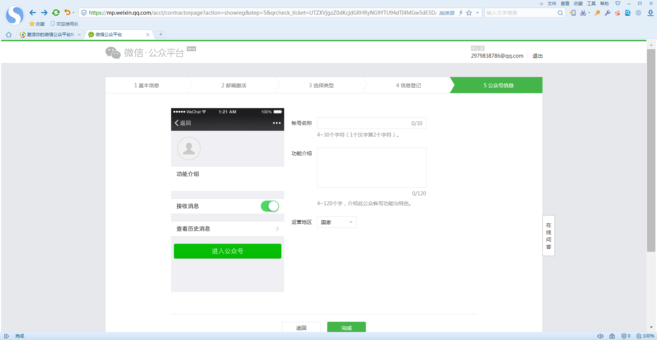Click the browser back arrow
The height and width of the screenshot is (340, 657).
[x=32, y=13]
